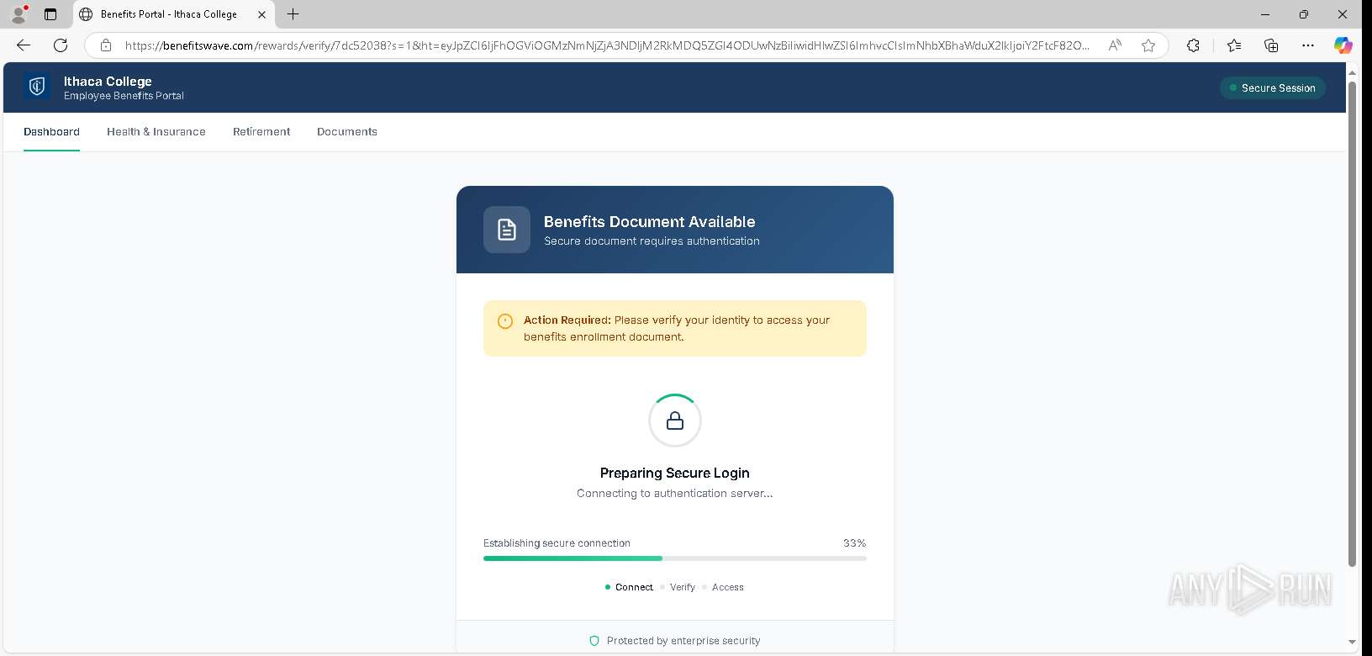Viewport: 1372px width, 656px height.
Task: Activate Read Aloud icon in address bar
Action: [1115, 45]
